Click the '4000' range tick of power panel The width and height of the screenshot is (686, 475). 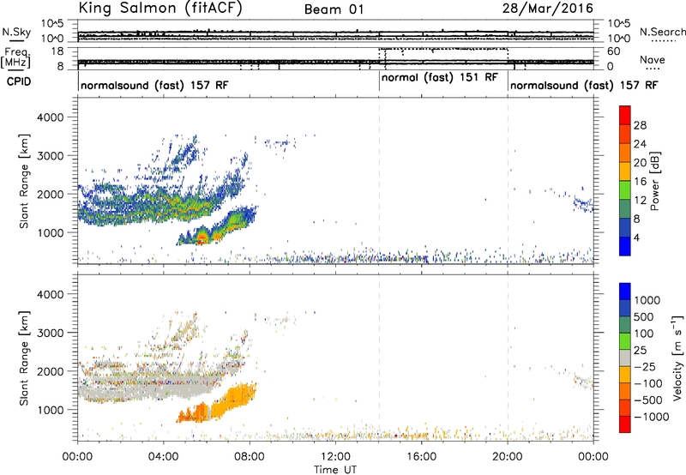pyautogui.click(x=51, y=117)
